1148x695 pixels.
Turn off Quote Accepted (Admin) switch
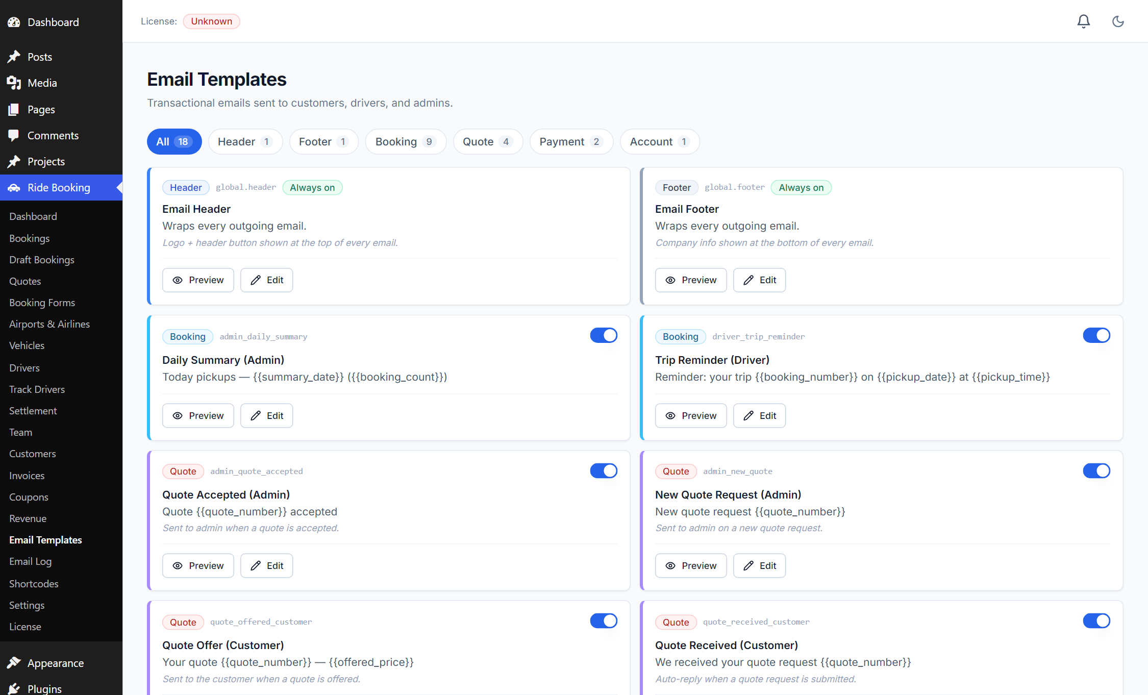click(604, 470)
